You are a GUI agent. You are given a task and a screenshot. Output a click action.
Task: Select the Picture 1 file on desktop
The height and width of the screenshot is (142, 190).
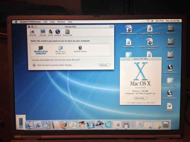click(x=170, y=107)
